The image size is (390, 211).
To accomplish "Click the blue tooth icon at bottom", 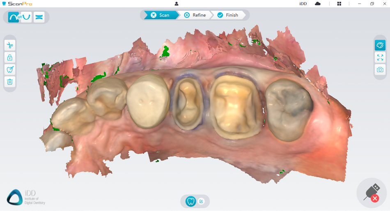I will [x=190, y=201].
